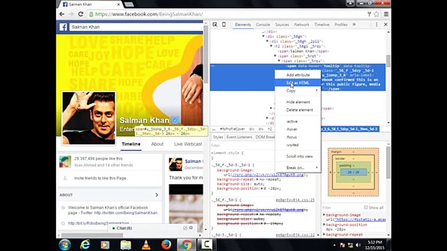The width and height of the screenshot is (447, 251).
Task: Click the browser forward arrow
Action: point(71,14)
